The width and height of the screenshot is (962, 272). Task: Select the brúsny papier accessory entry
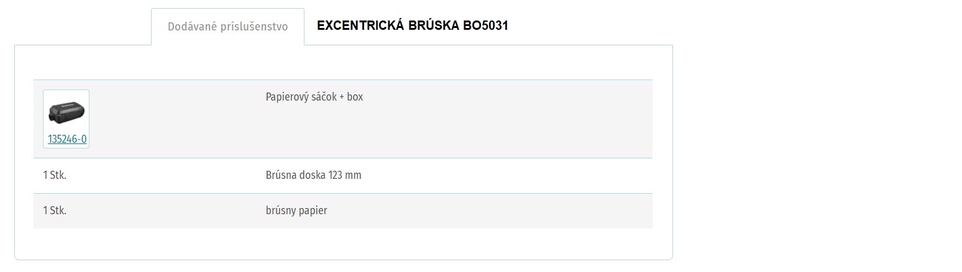point(296,211)
